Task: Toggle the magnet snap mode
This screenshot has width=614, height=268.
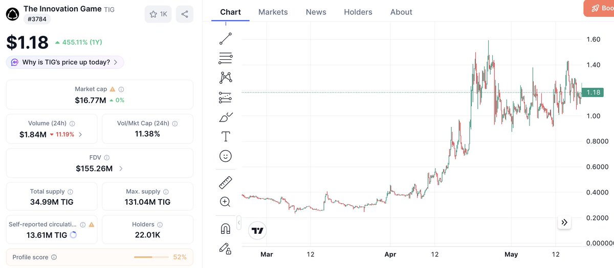Action: click(x=225, y=228)
